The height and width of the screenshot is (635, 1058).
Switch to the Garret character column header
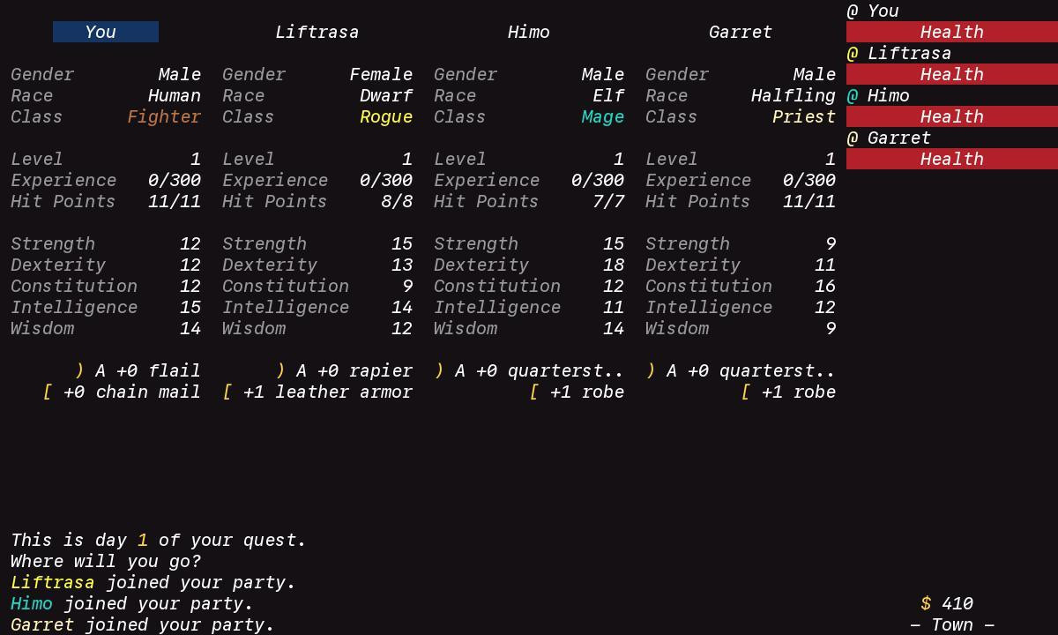click(x=741, y=33)
